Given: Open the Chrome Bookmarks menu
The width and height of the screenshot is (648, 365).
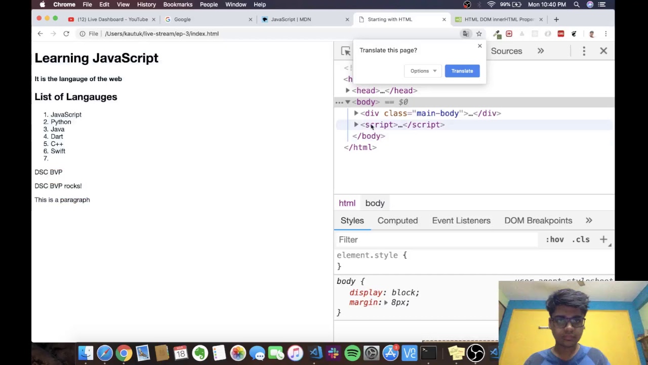Looking at the screenshot, I should (x=178, y=5).
